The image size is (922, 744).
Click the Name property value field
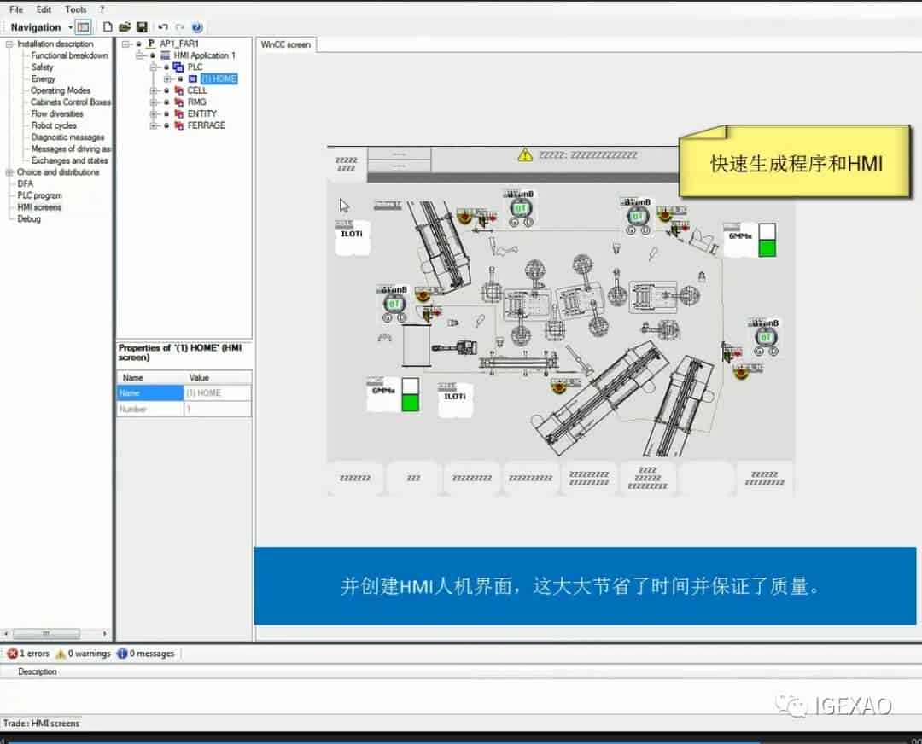tap(218, 392)
